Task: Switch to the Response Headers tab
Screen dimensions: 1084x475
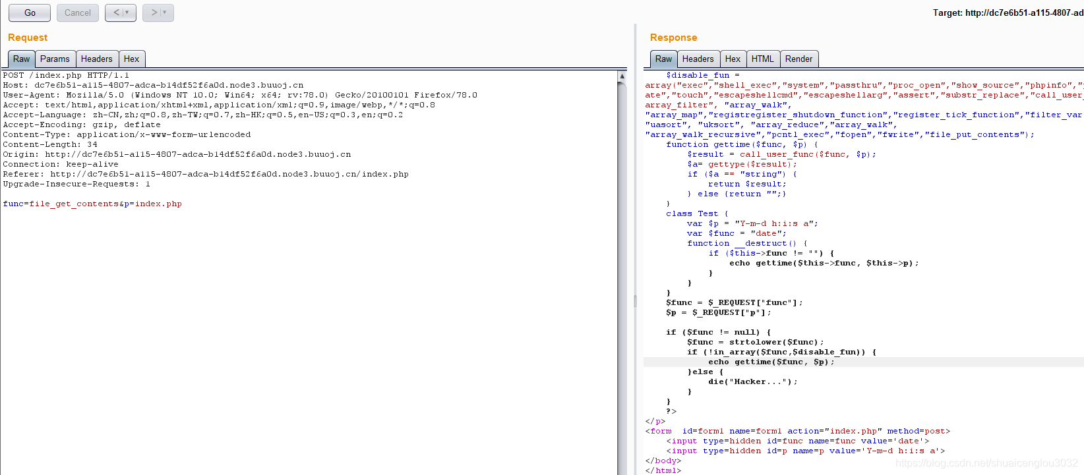Action: pyautogui.click(x=698, y=59)
